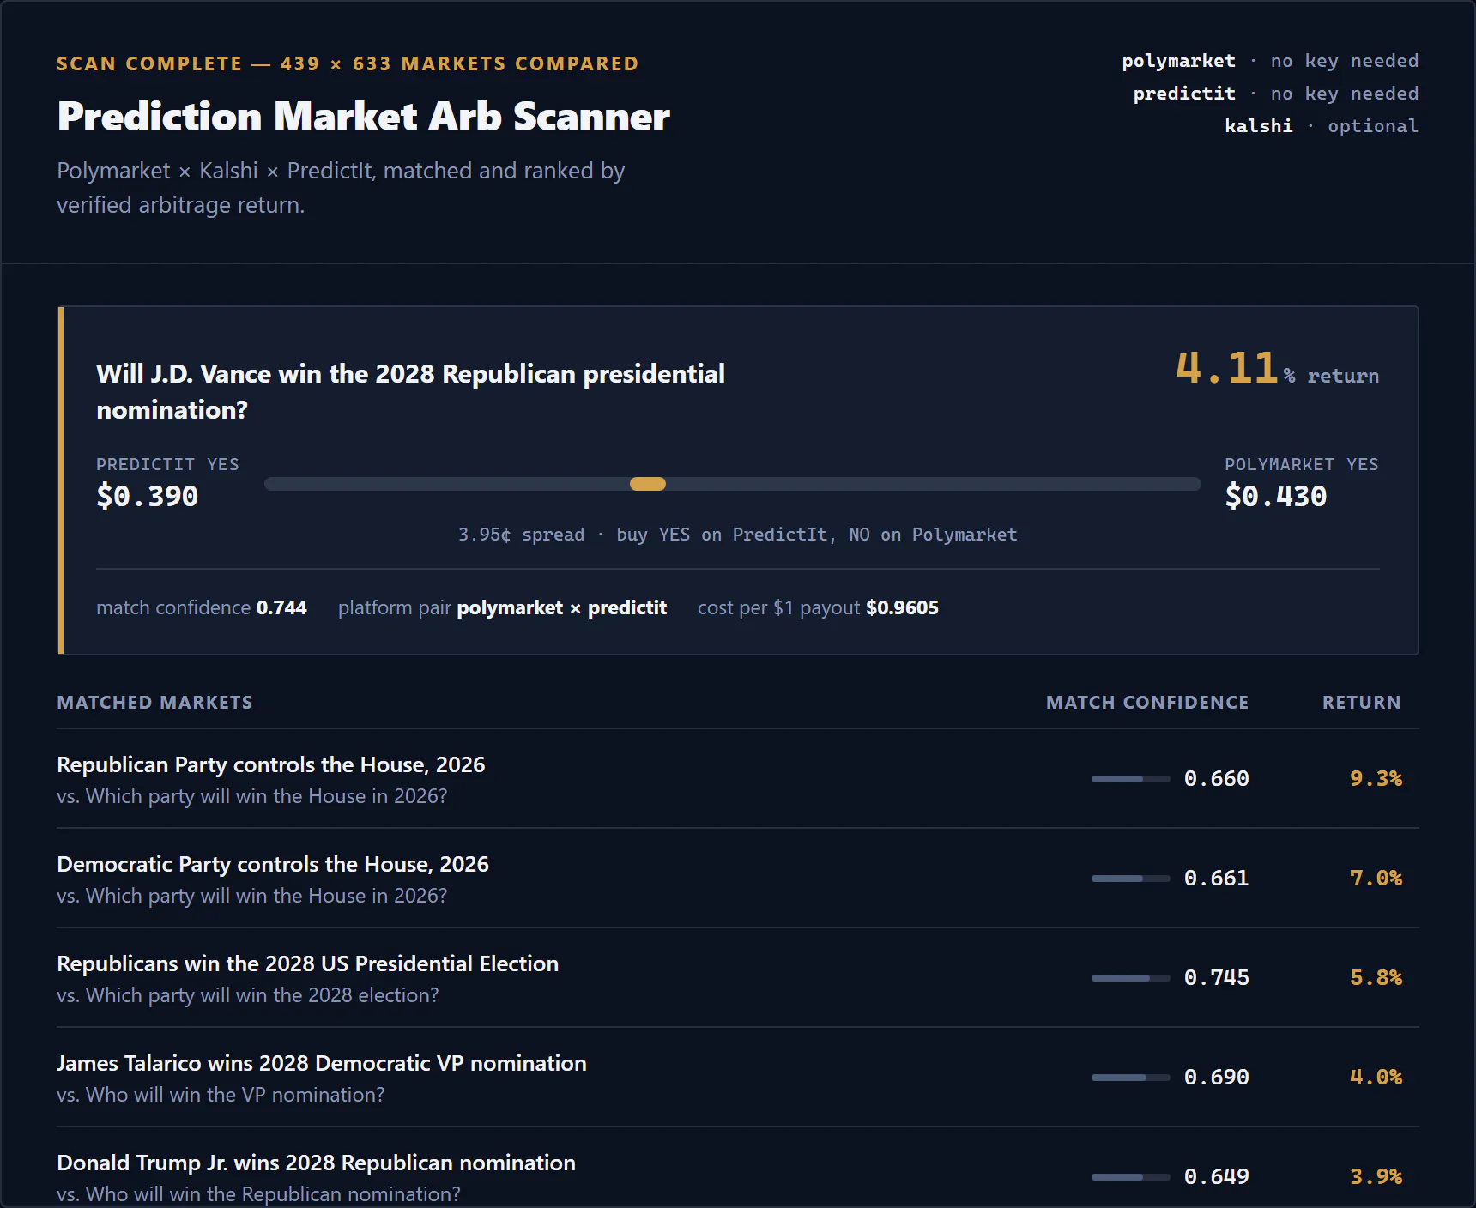1476x1208 pixels.
Task: Click 'vs. Who will win the Republican nomination?' subtitle
Action: pyautogui.click(x=258, y=1194)
